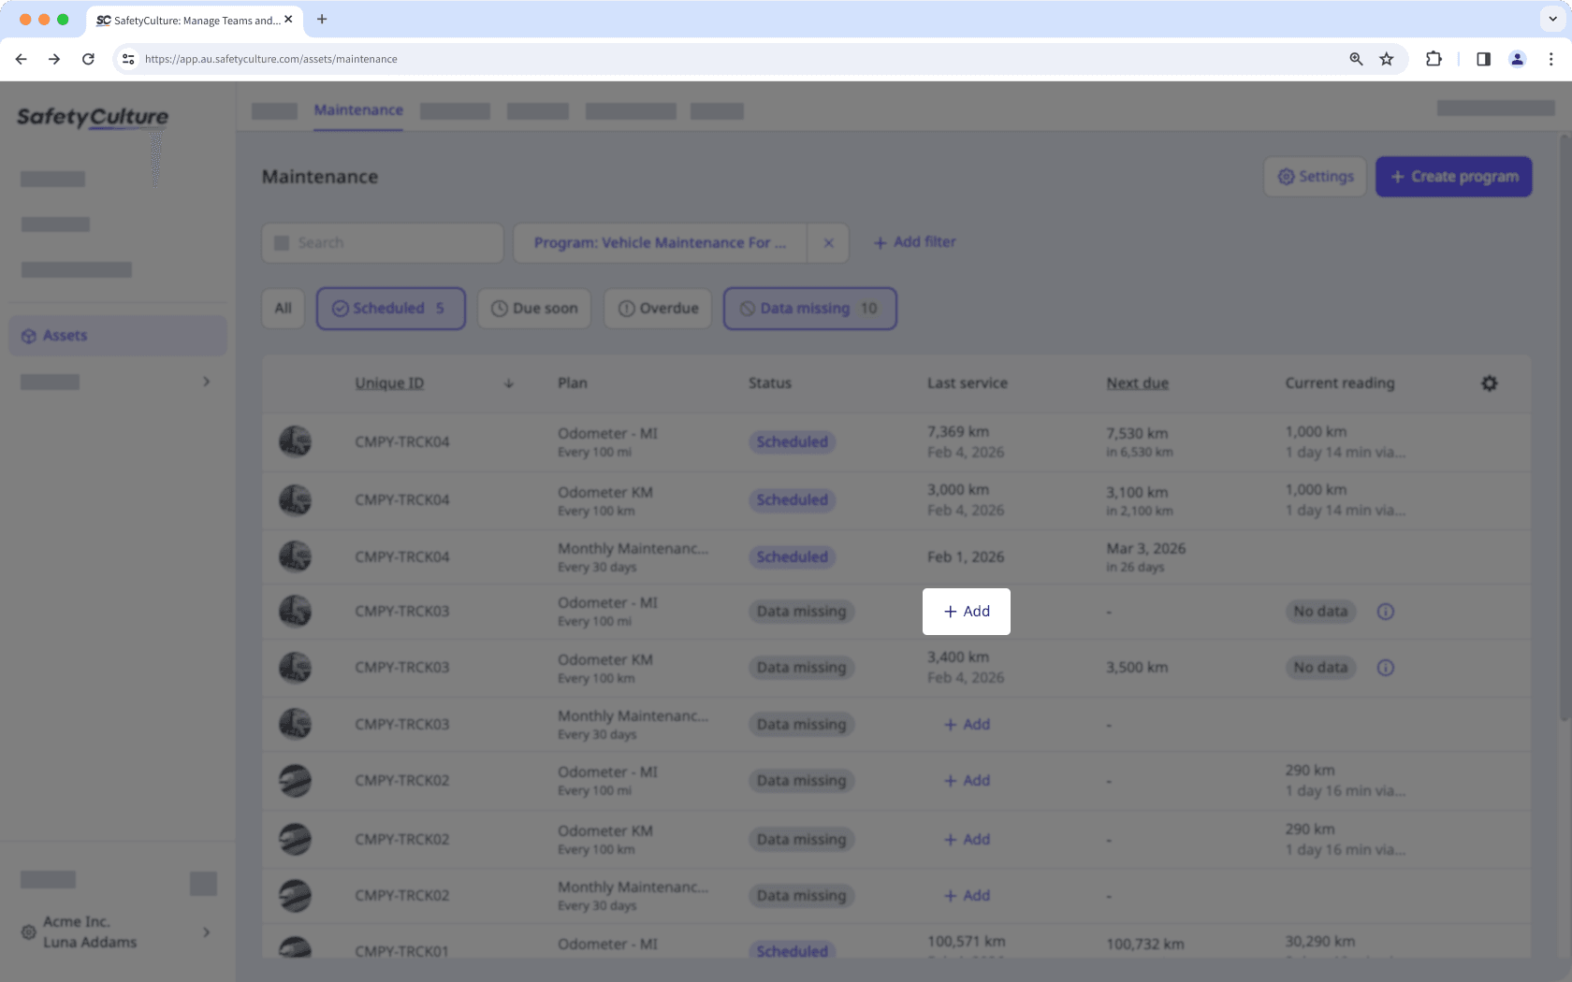1572x982 pixels.
Task: Expand the collapsed sidebar item chevron
Action: (x=207, y=382)
